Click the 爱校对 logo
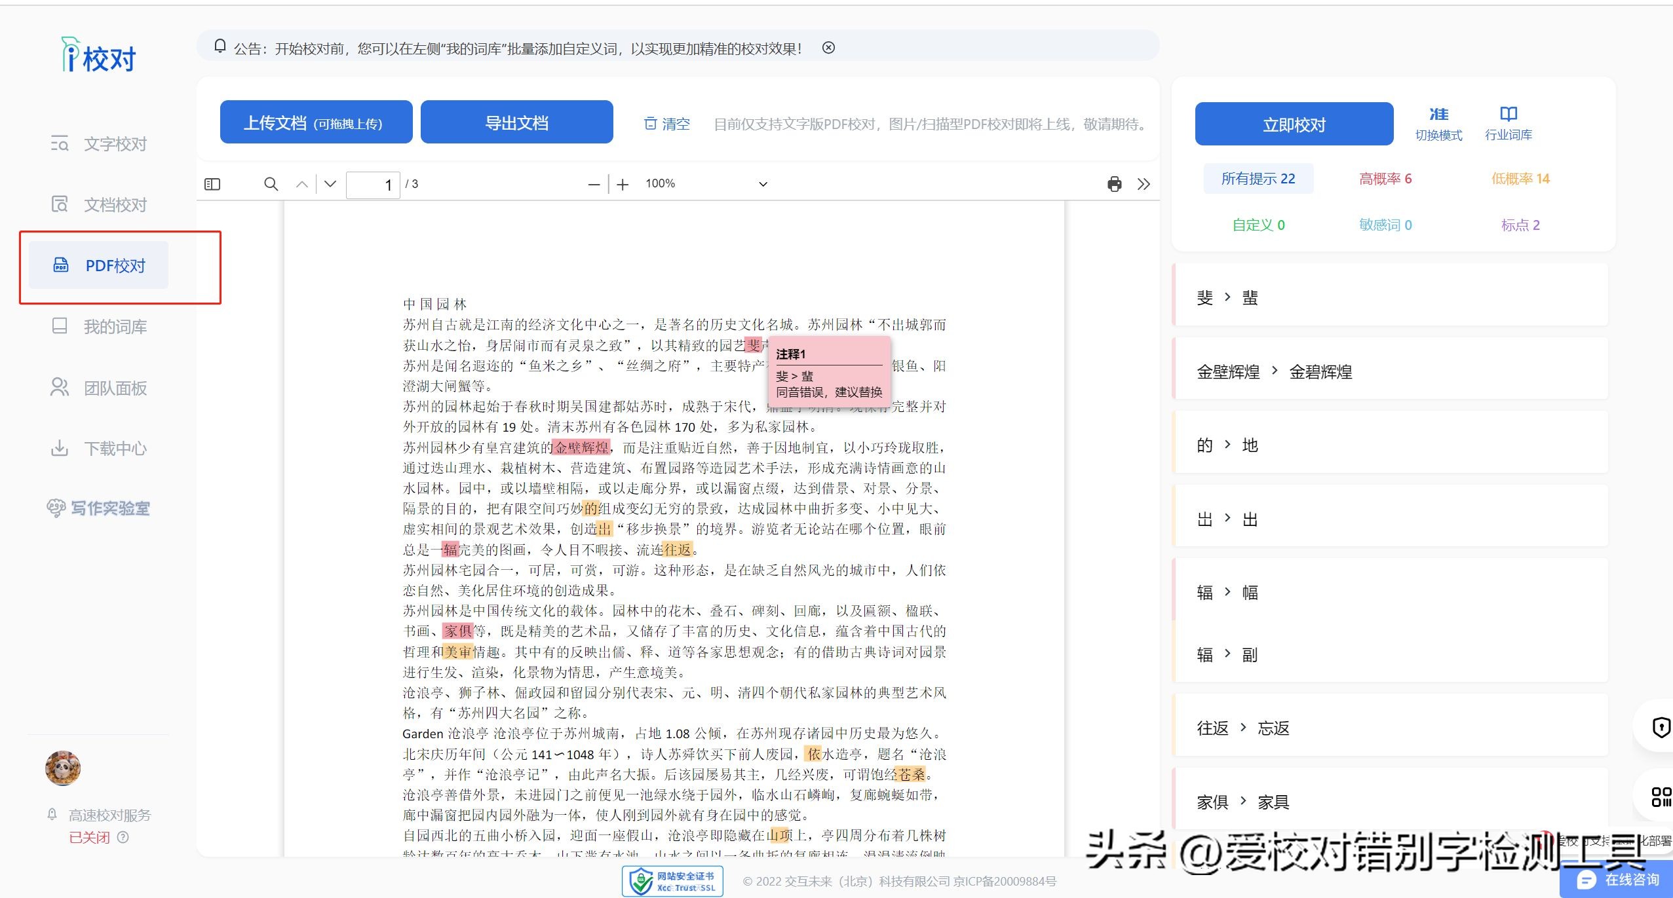The image size is (1673, 898). pos(98,55)
